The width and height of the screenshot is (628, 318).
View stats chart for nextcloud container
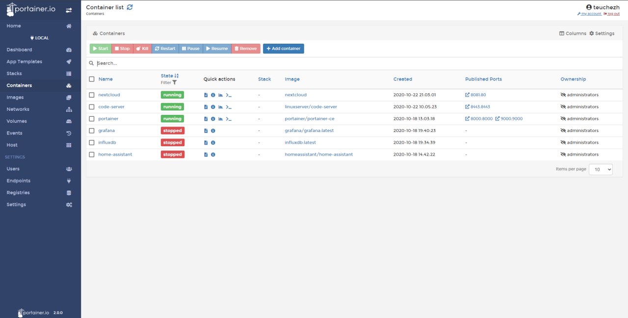(x=220, y=95)
